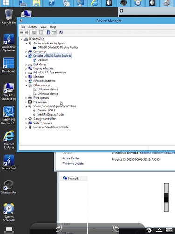Select the Devialet USB 2.0 Audio Devices label
This screenshot has height=234, width=175.
52,56
